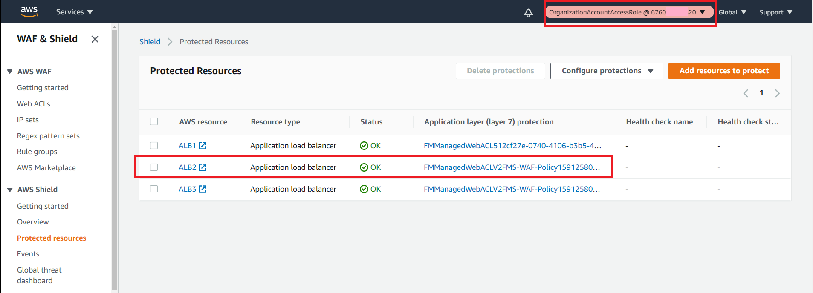Click page number 1
The width and height of the screenshot is (813, 293).
click(761, 93)
